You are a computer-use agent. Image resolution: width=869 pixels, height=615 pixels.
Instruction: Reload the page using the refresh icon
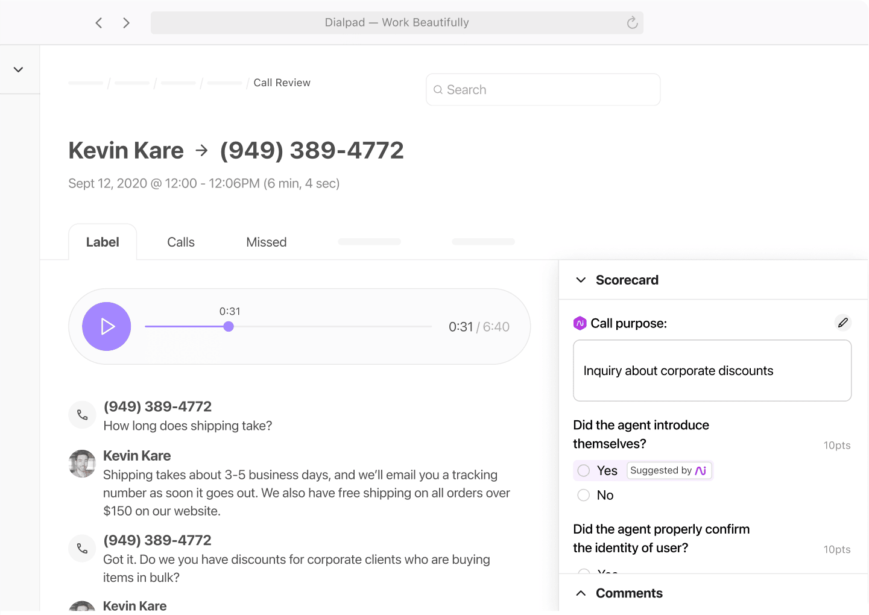[631, 22]
